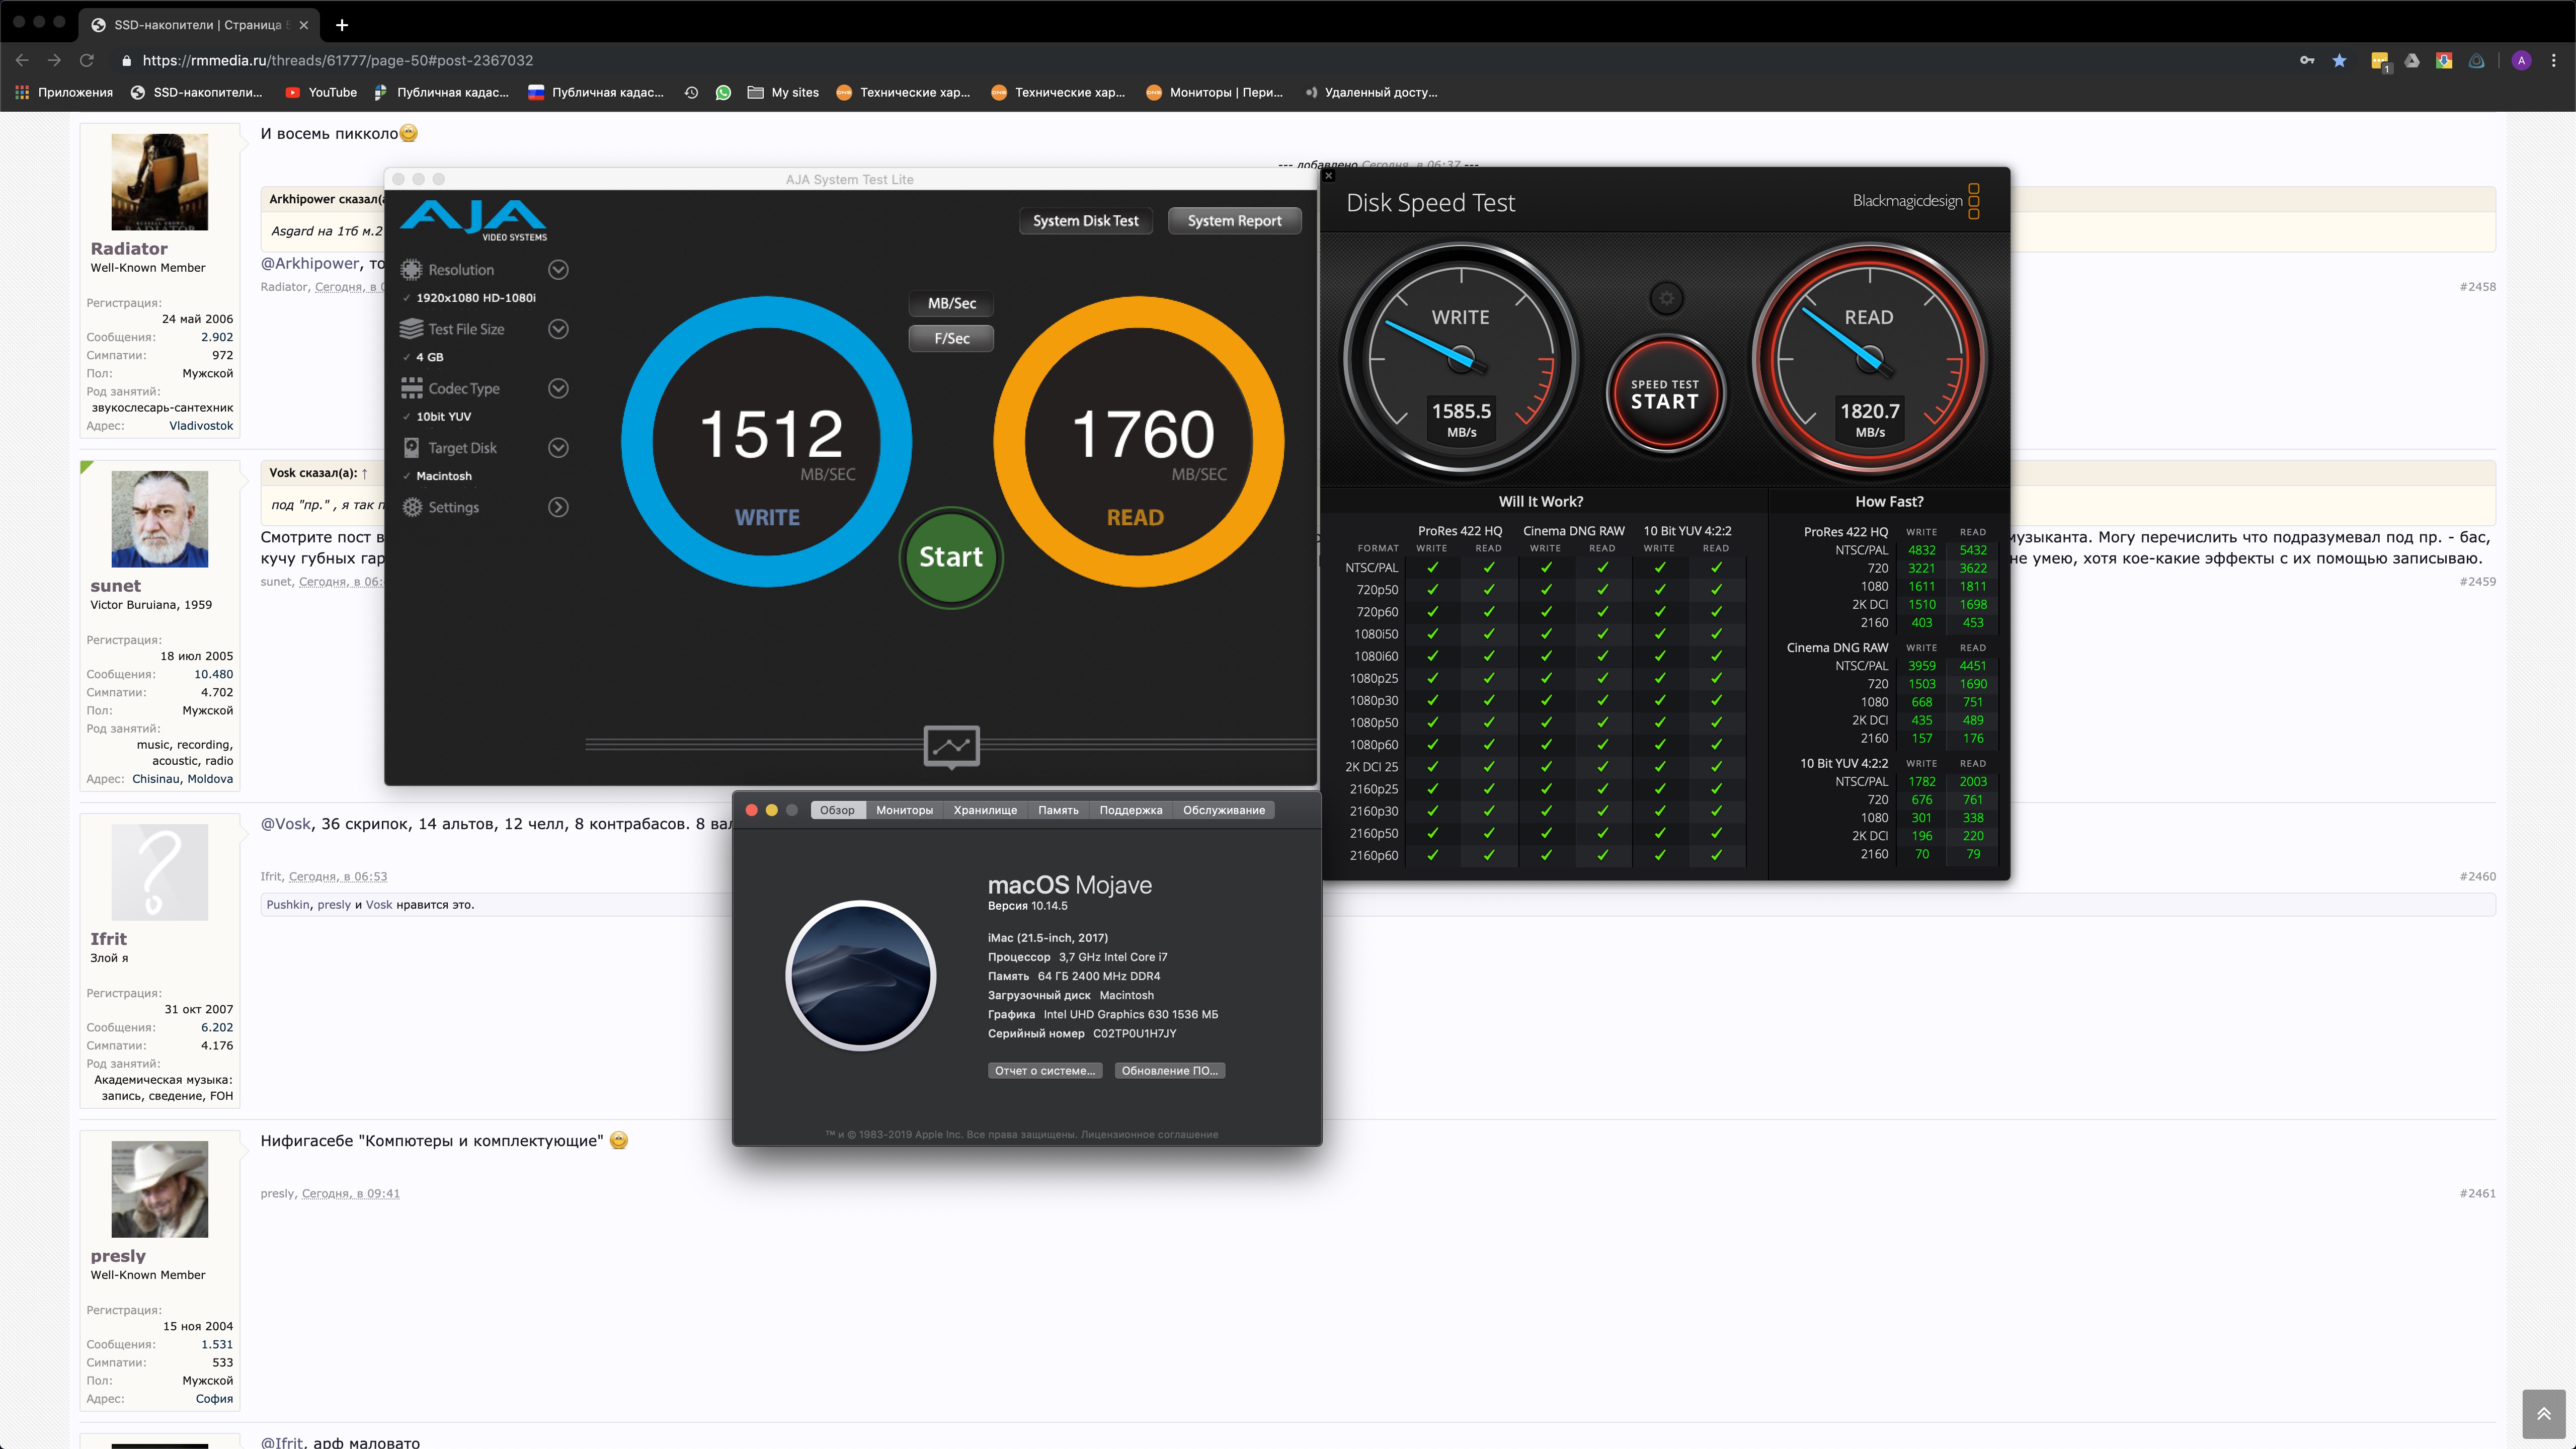Image resolution: width=2576 pixels, height=1449 pixels.
Task: Expand the Resolution dropdown
Action: pos(558,270)
